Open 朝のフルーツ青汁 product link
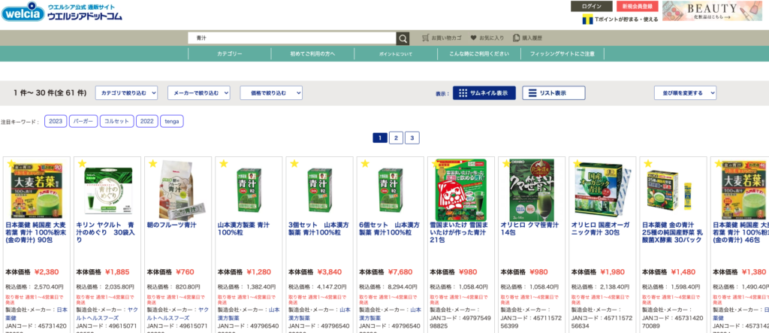769x333 pixels. click(x=172, y=225)
